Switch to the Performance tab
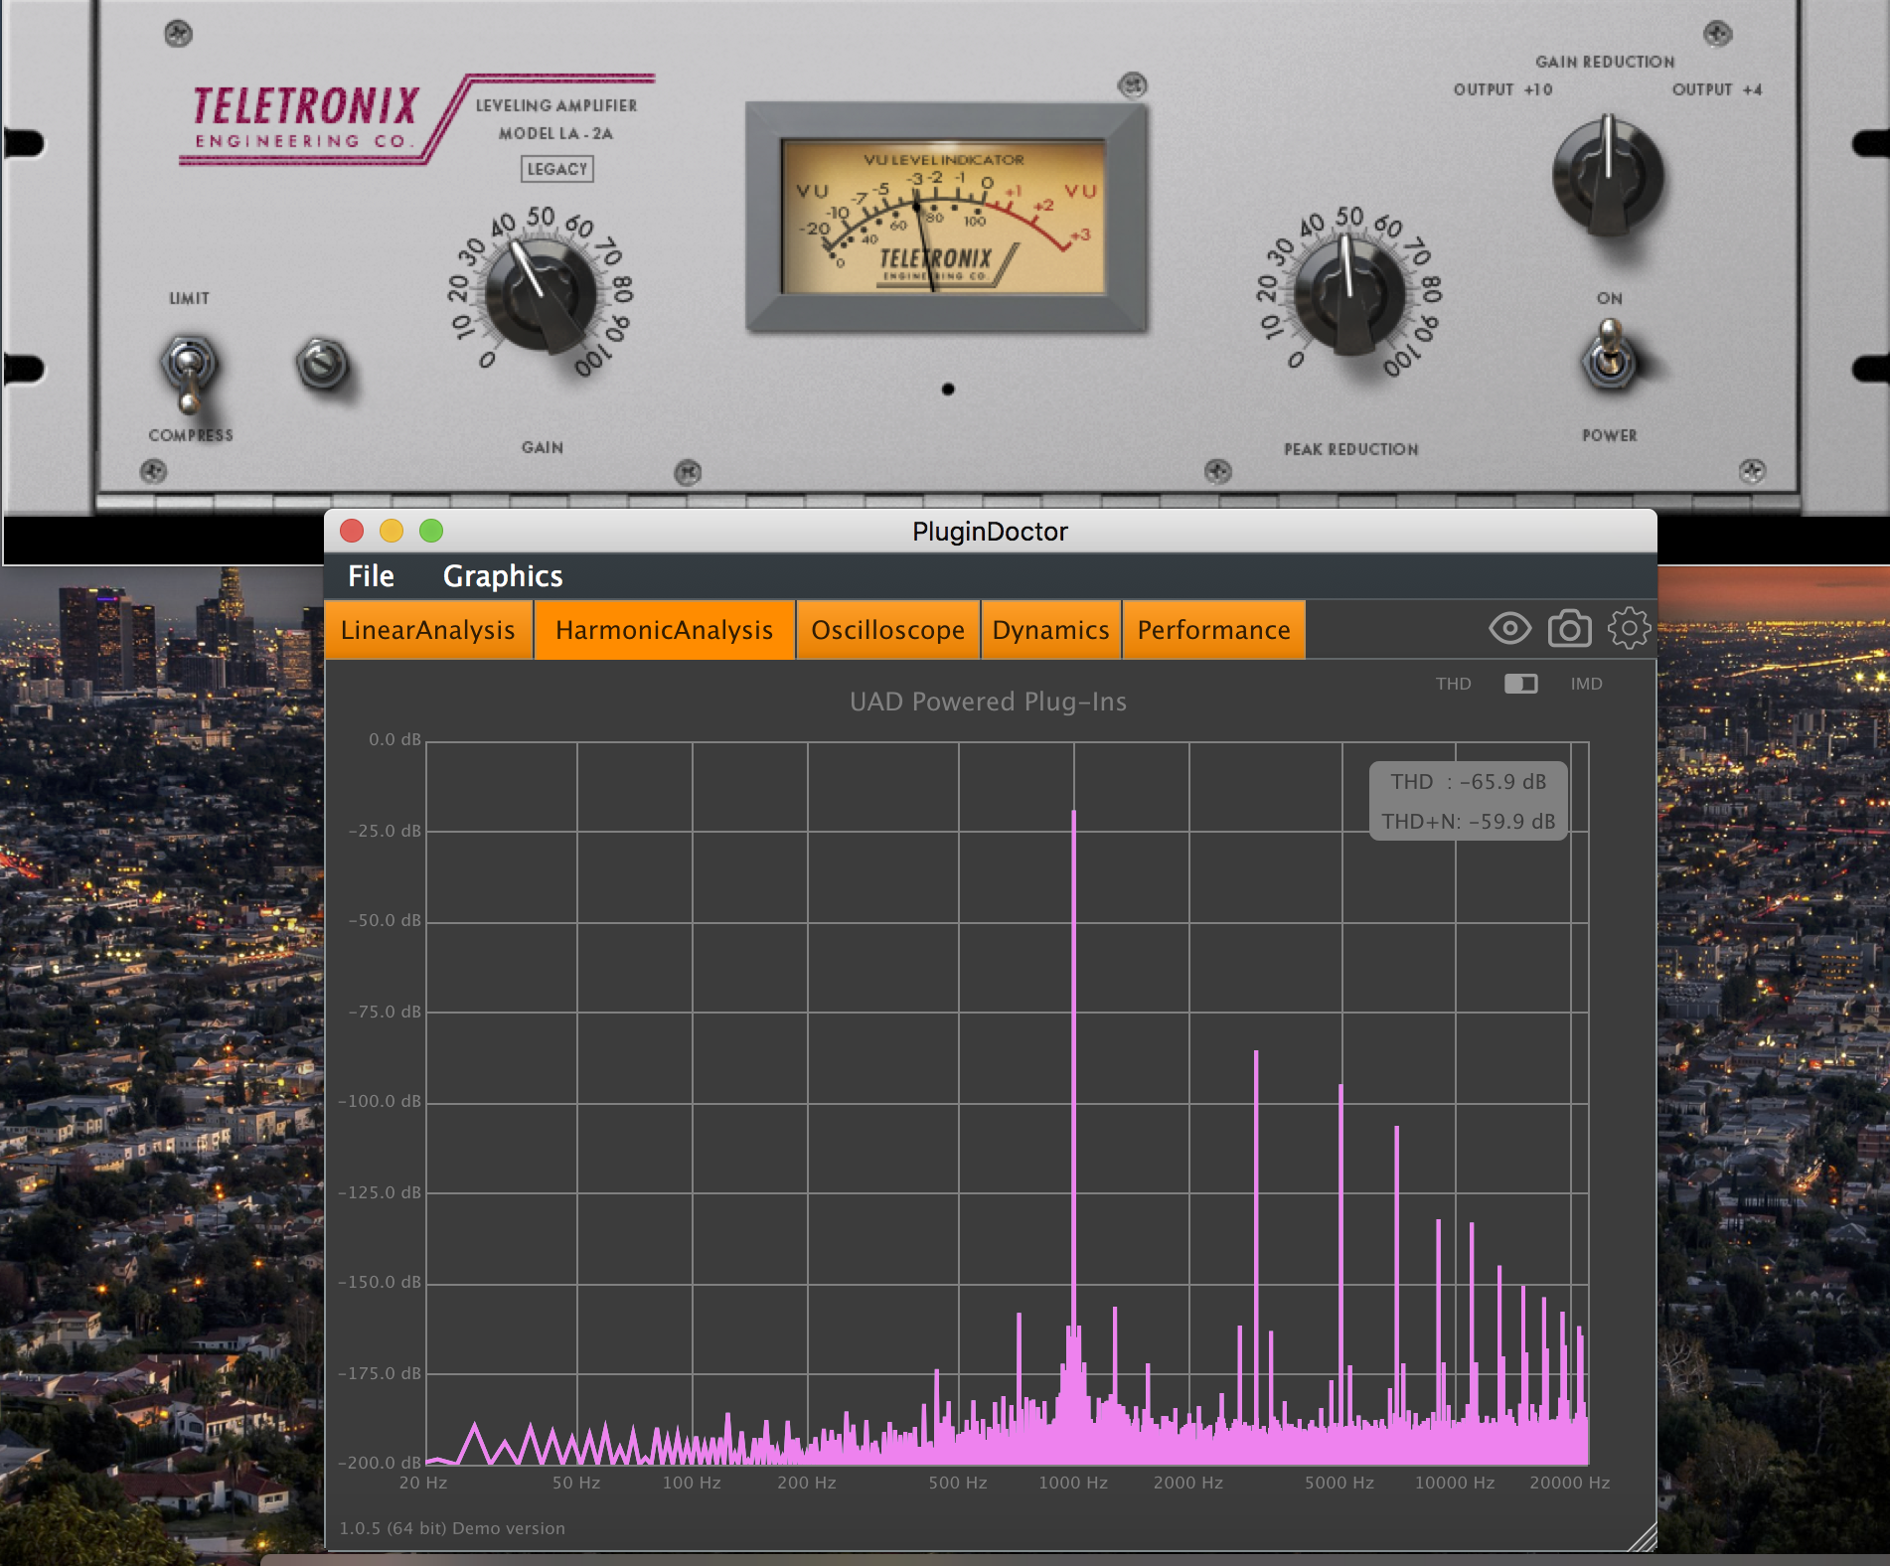Image resolution: width=1890 pixels, height=1566 pixels. coord(1213,630)
